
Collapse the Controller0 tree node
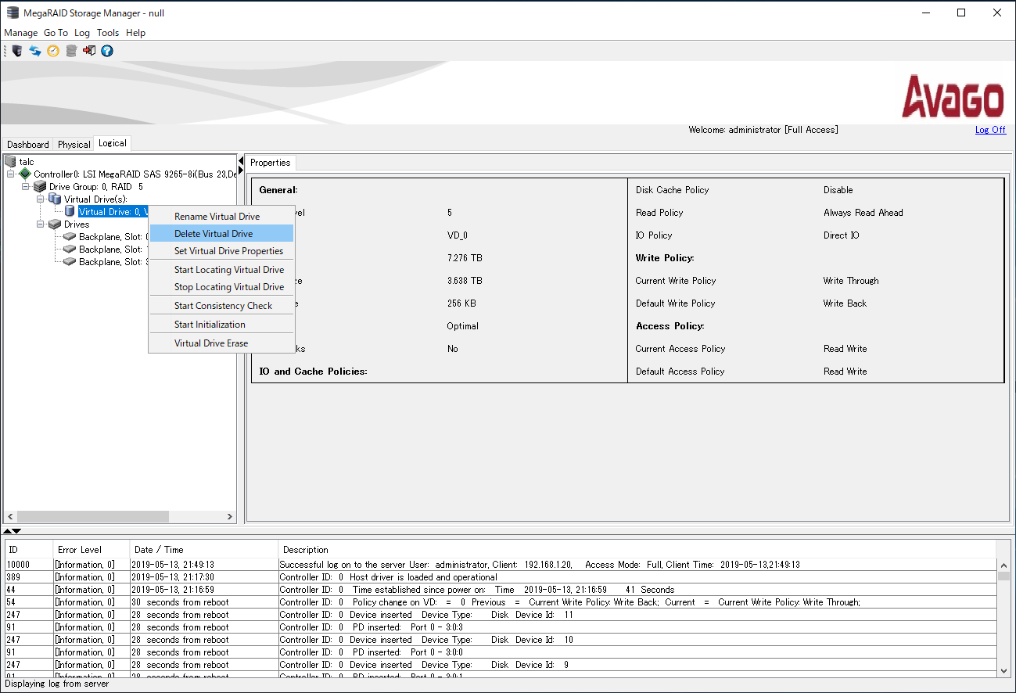[11, 174]
